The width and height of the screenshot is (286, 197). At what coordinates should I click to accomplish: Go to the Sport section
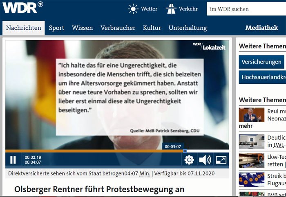56,28
